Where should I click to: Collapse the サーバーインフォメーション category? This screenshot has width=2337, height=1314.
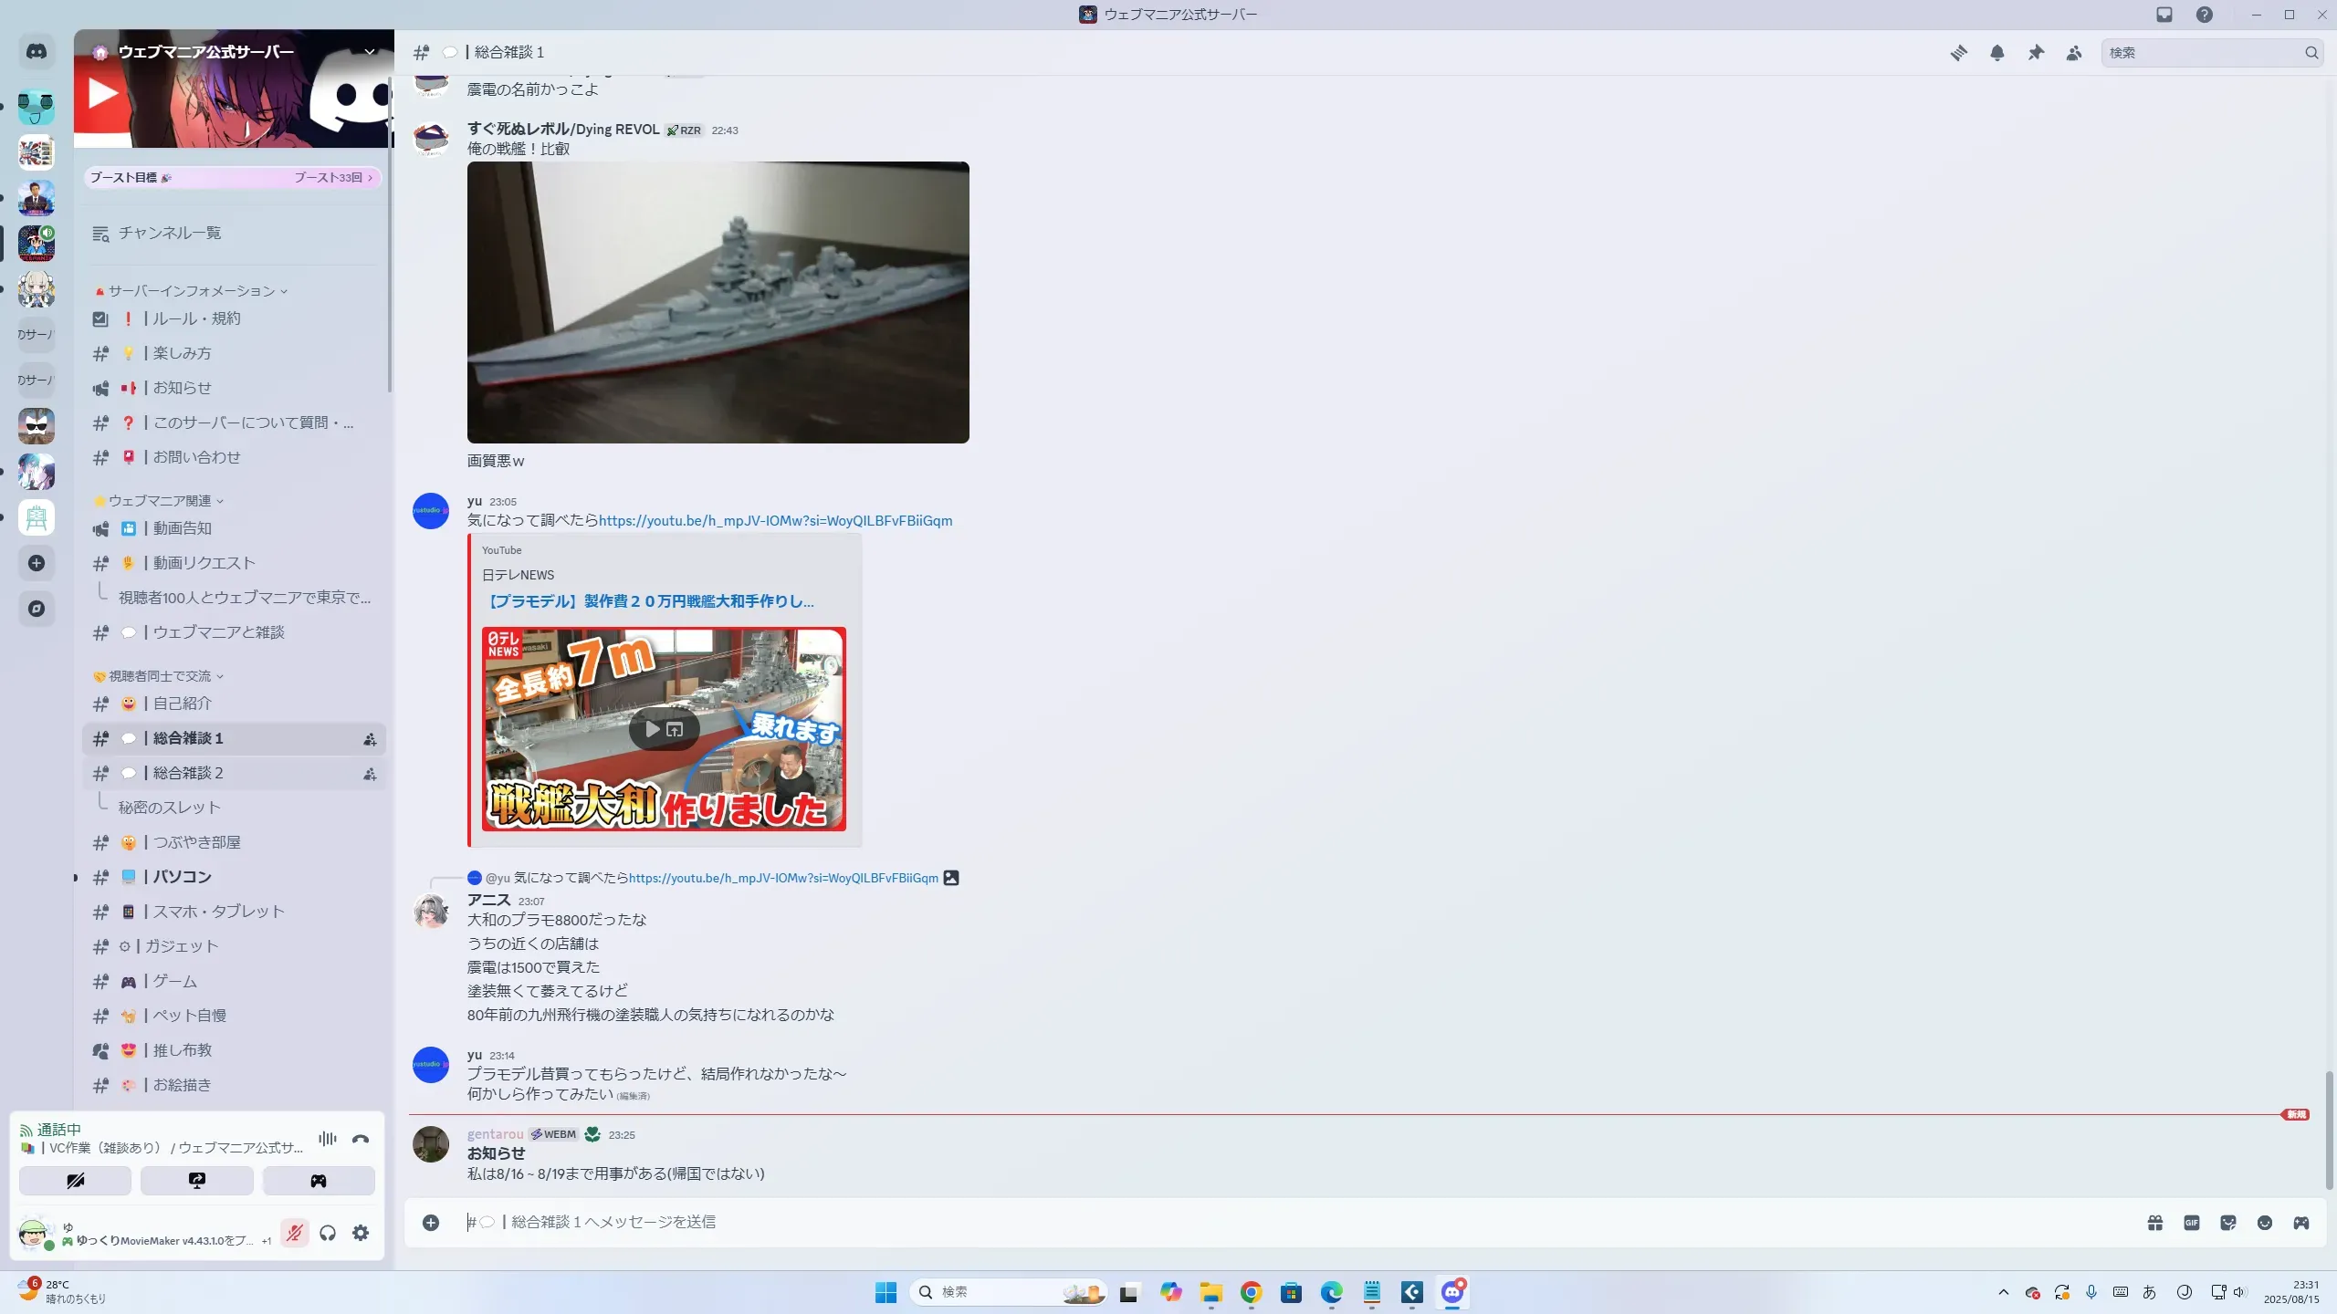pyautogui.click(x=192, y=291)
